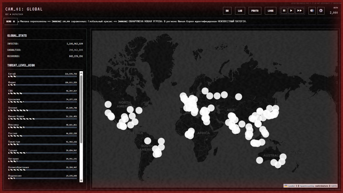The width and height of the screenshot is (343, 193).
Task: Click the Турция count 39,854,507
Action: (72, 150)
